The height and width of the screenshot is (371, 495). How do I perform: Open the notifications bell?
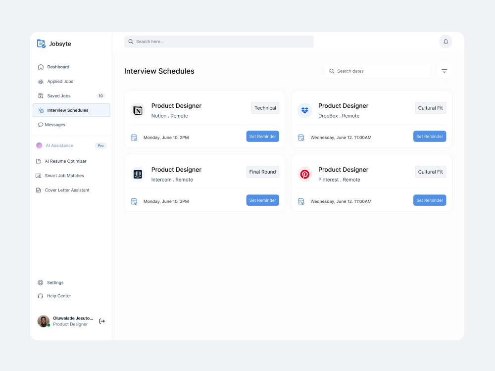tap(445, 42)
